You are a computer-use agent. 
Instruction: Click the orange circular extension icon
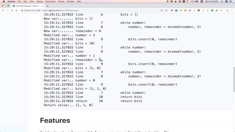(x=185, y=11)
